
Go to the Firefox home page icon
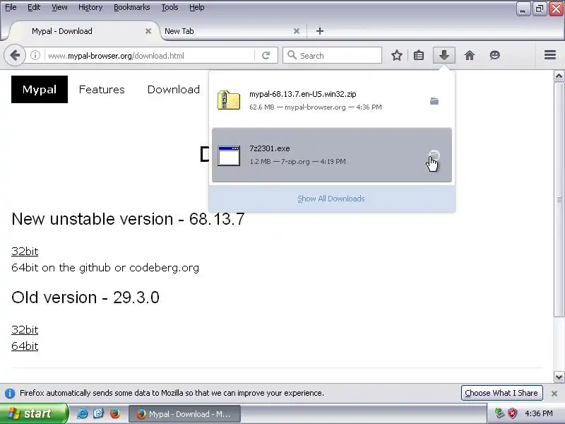click(470, 56)
